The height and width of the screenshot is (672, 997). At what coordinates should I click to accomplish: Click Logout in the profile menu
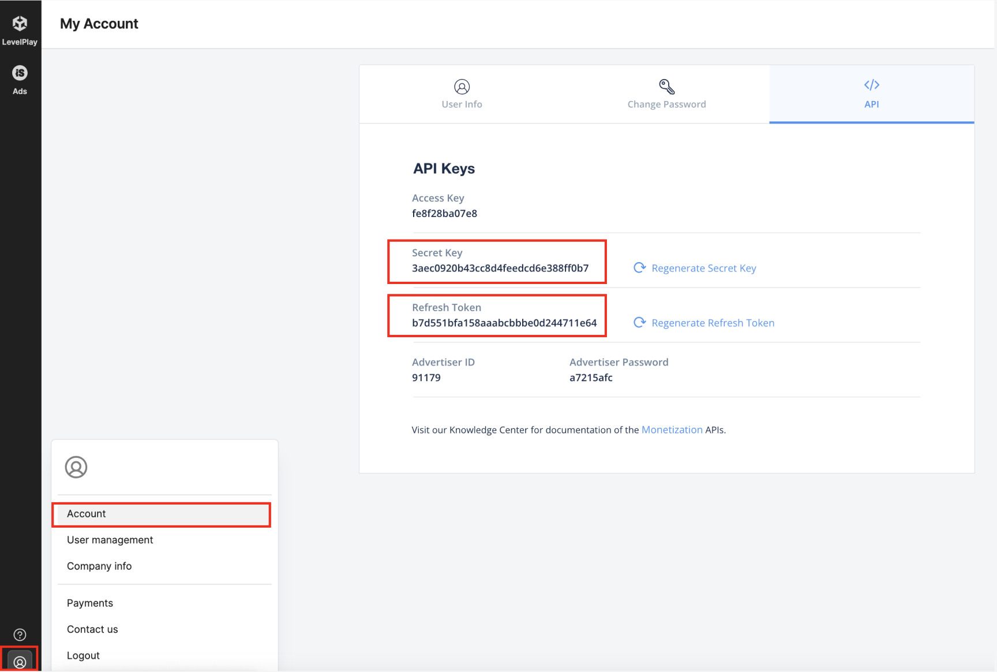pos(83,656)
